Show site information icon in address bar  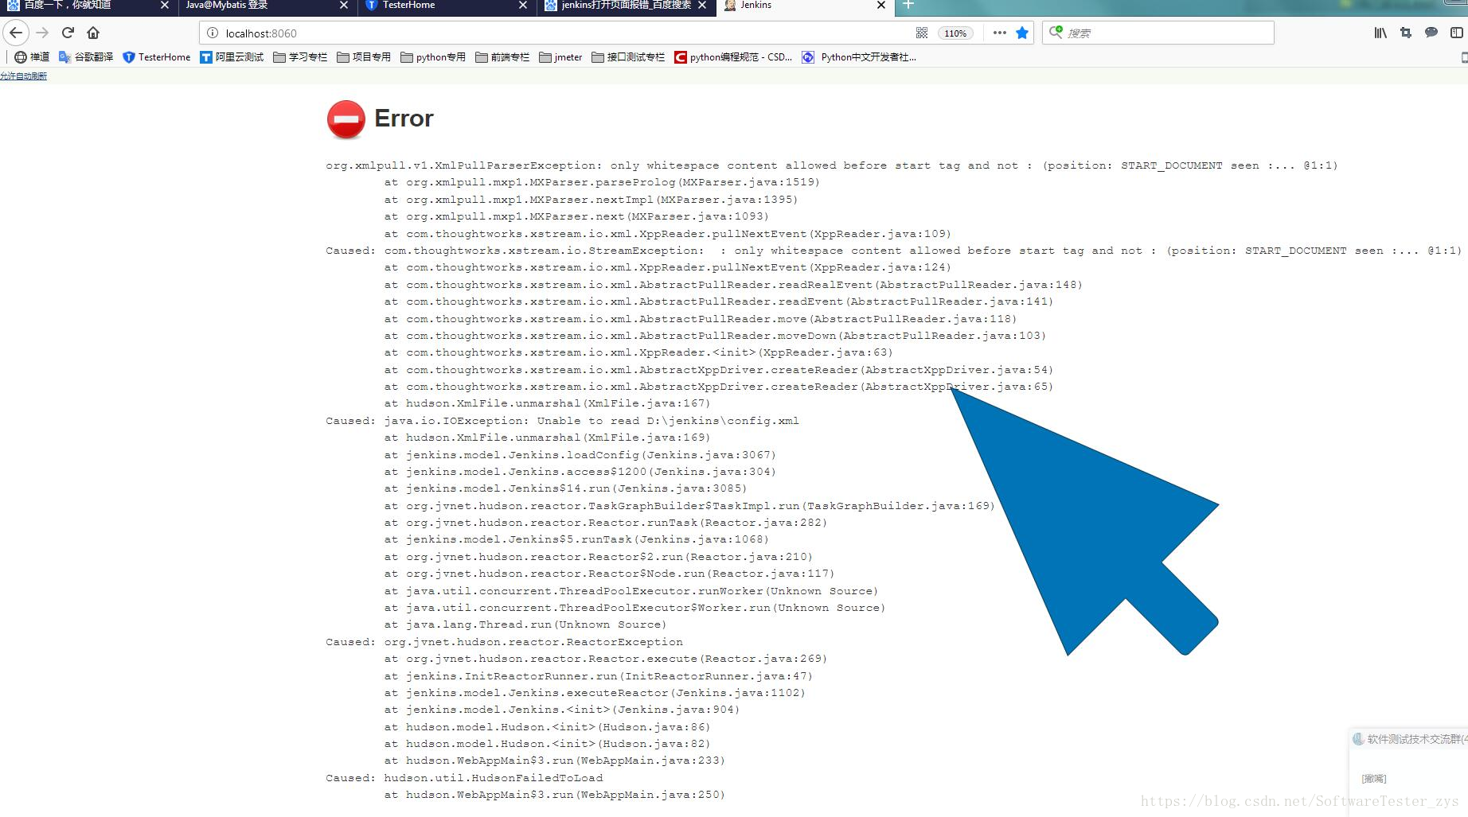[x=212, y=33]
